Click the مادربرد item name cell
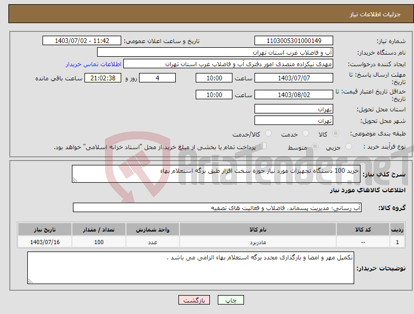414x314 pixels. click(x=258, y=242)
